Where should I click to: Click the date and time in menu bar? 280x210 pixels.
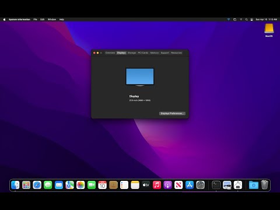click(267, 19)
